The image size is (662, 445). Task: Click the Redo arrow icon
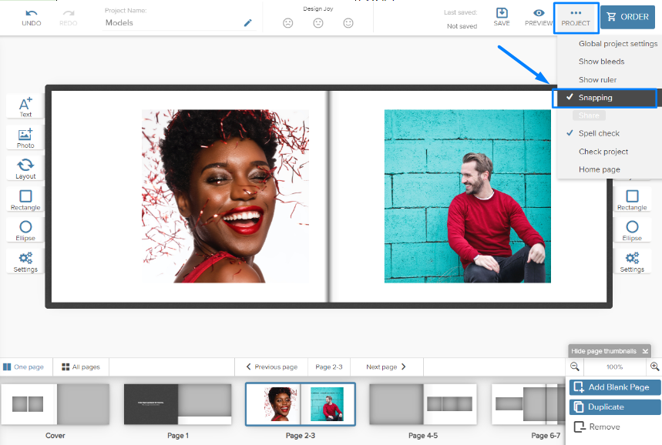click(69, 14)
